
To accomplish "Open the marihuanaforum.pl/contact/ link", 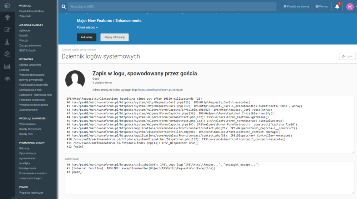I will tap(160, 90).
